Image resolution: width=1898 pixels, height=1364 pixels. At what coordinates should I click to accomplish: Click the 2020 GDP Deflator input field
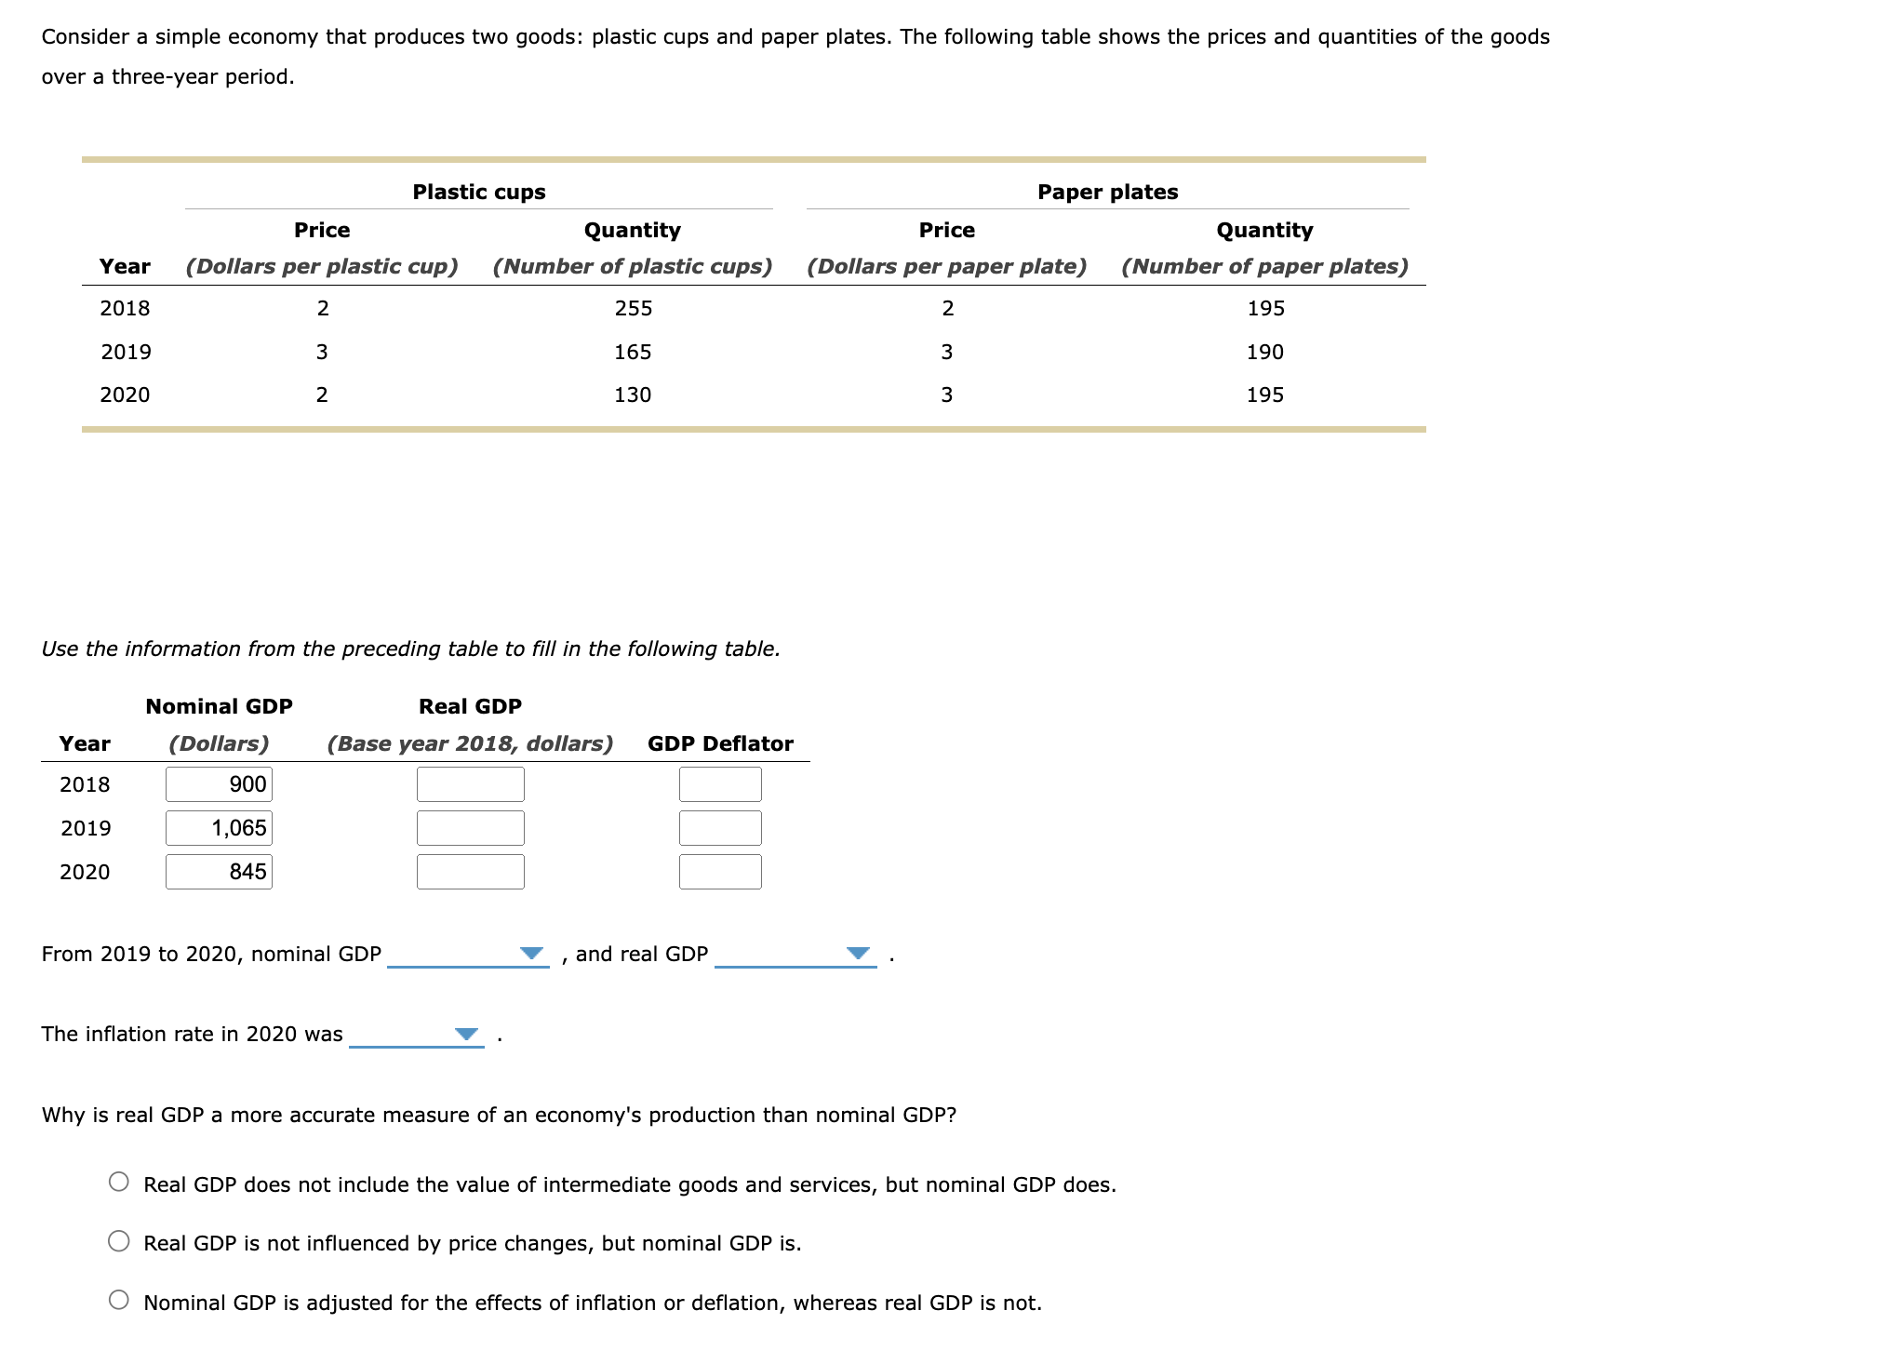(x=720, y=871)
